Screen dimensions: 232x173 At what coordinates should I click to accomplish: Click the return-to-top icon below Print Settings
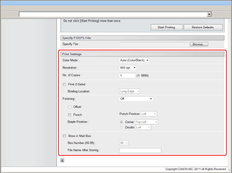tap(62, 161)
